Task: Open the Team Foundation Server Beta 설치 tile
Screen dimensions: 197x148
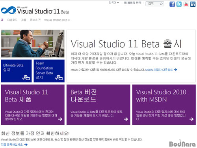Action: 49,71
